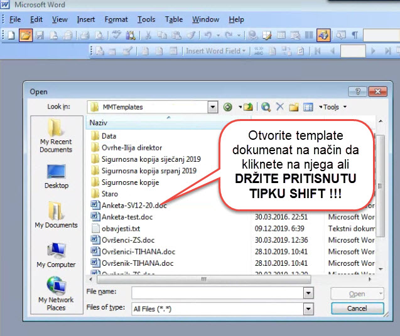Go to My Network Places
This screenshot has width=400, height=336.
click(56, 294)
